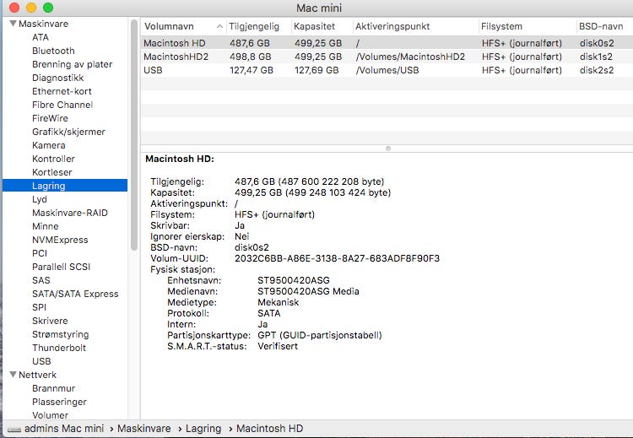The height and width of the screenshot is (438, 633).
Task: Open Brannmur under Nettverk
Action: coord(54,388)
